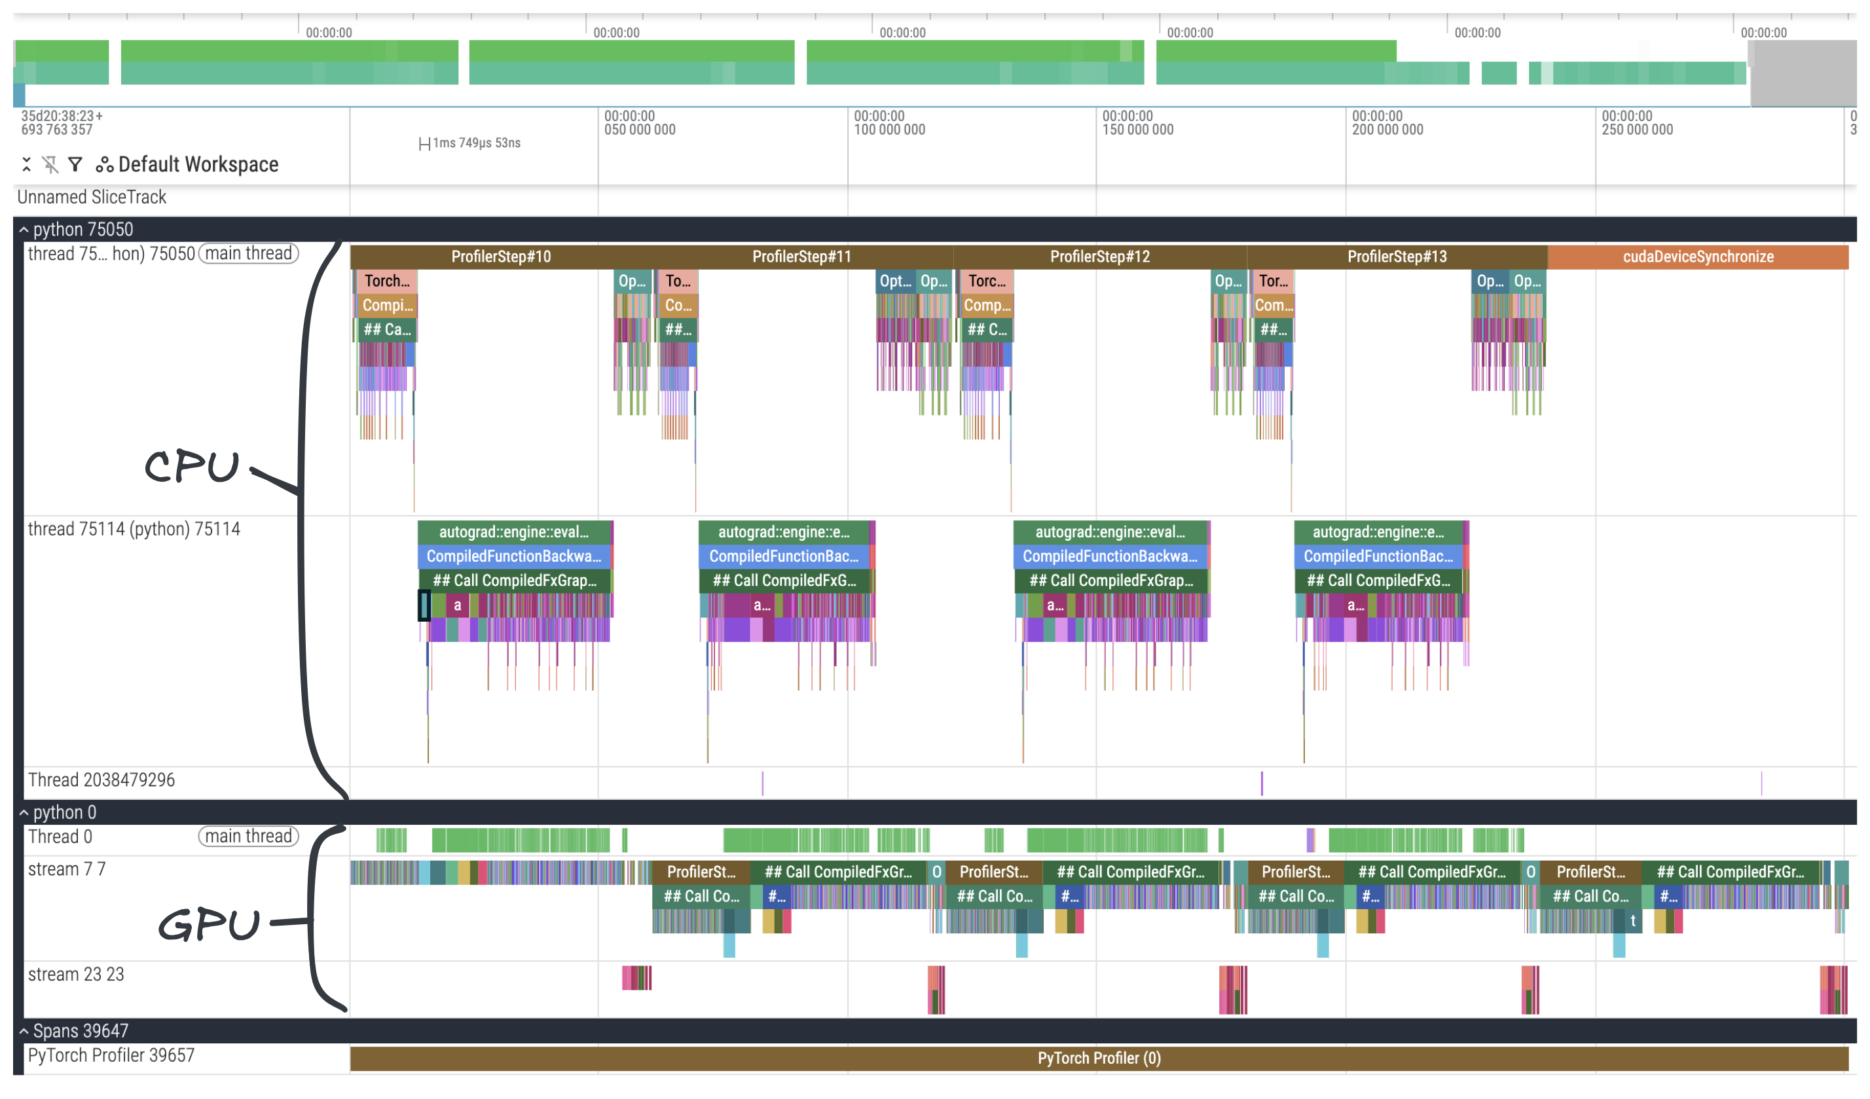Image resolution: width=1870 pixels, height=1099 pixels.
Task: Select the ProfilerStep#11 slice
Action: 801,257
